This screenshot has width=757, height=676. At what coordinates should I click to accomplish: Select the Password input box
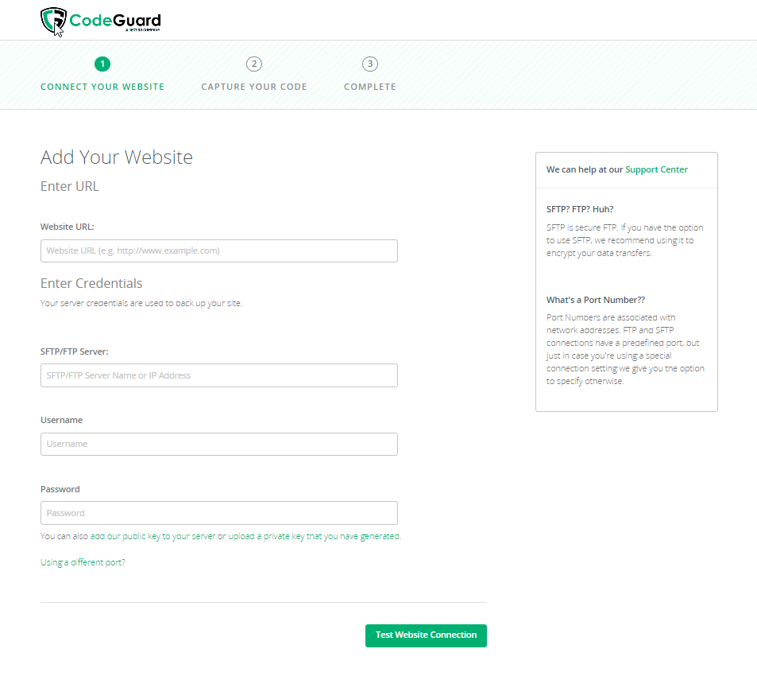point(218,512)
